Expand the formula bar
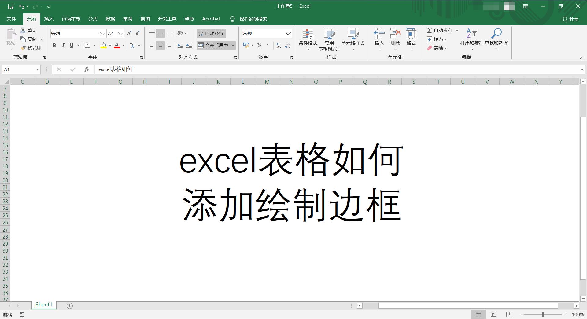The image size is (587, 319). (x=582, y=69)
